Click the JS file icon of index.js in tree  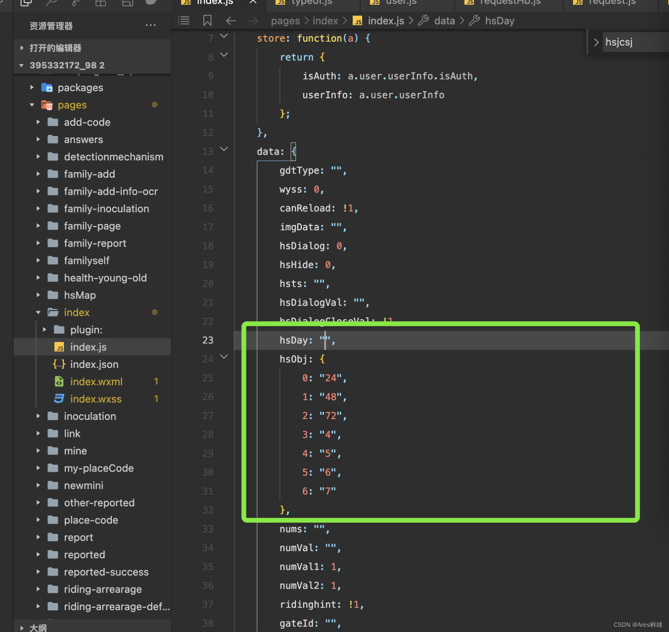click(x=59, y=347)
